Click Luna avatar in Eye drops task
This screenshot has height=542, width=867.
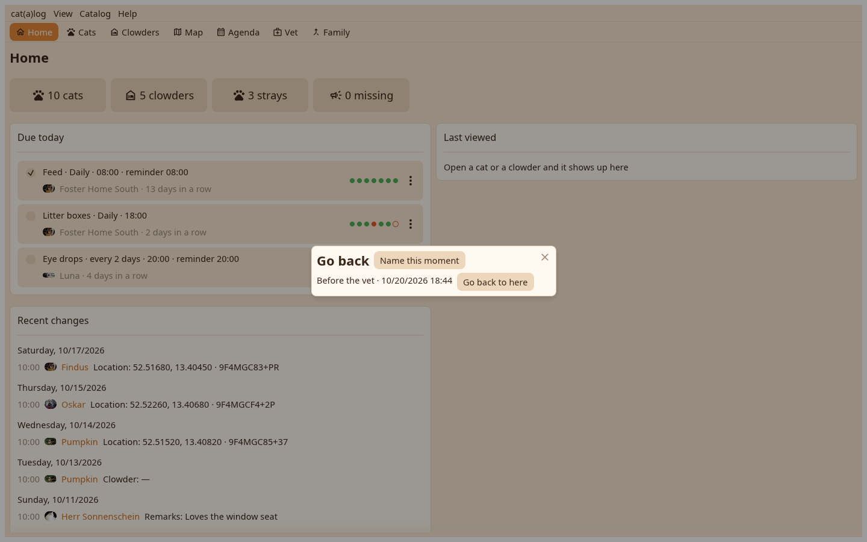point(49,275)
